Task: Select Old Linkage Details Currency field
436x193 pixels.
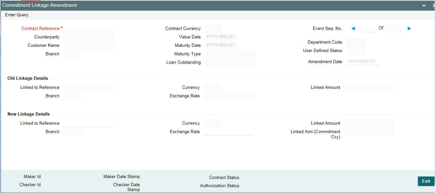Action: pyautogui.click(x=213, y=88)
